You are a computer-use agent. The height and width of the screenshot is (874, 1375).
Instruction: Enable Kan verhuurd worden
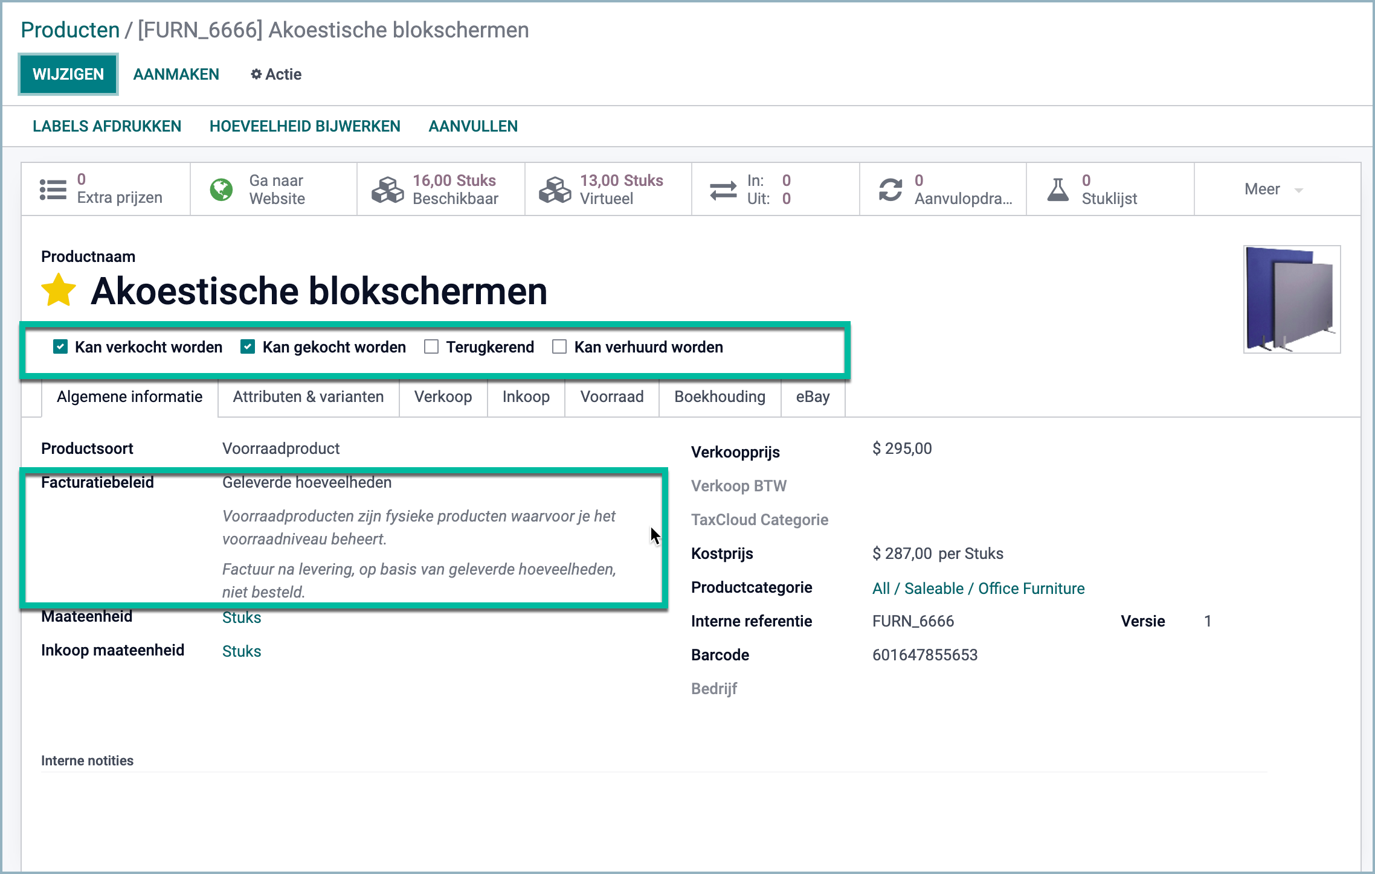[x=559, y=346]
